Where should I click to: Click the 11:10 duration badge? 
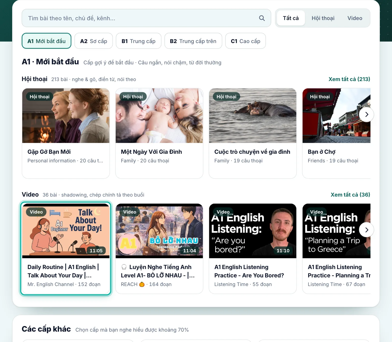click(x=283, y=251)
